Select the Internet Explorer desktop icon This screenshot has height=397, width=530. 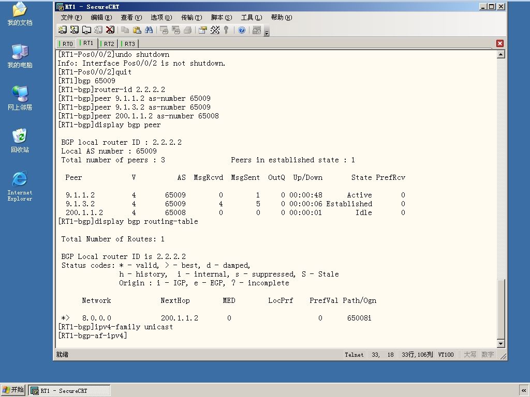click(20, 186)
